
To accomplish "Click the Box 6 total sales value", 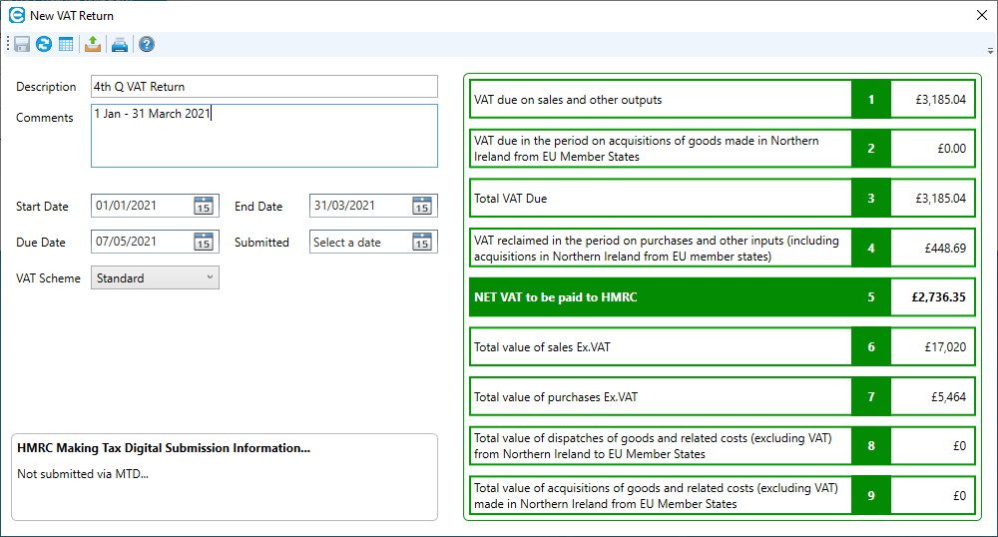I will point(932,346).
